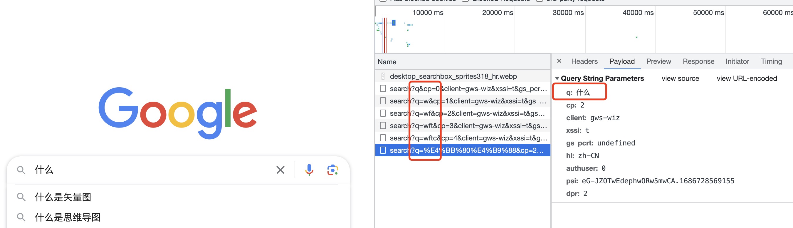Collapse Query String Parameters section
The height and width of the screenshot is (228, 793).
557,78
